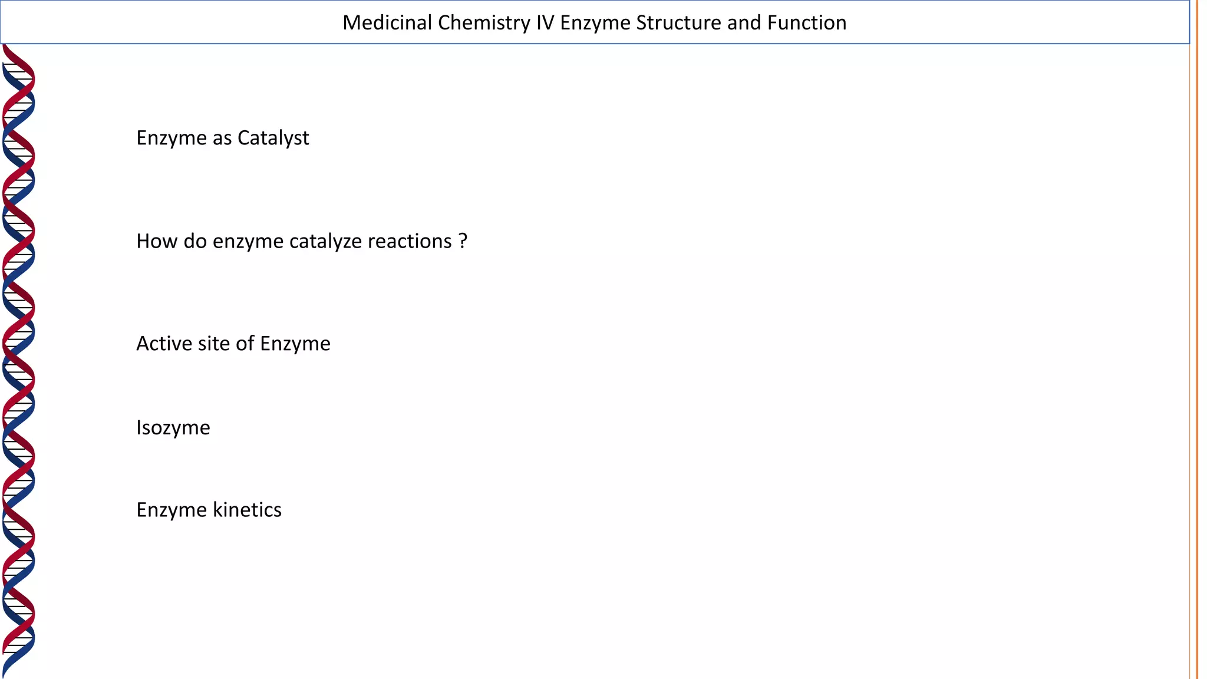Viewport: 1207px width, 679px height.
Task: Click the DNA double helix graphic
Action: pyautogui.click(x=18, y=360)
